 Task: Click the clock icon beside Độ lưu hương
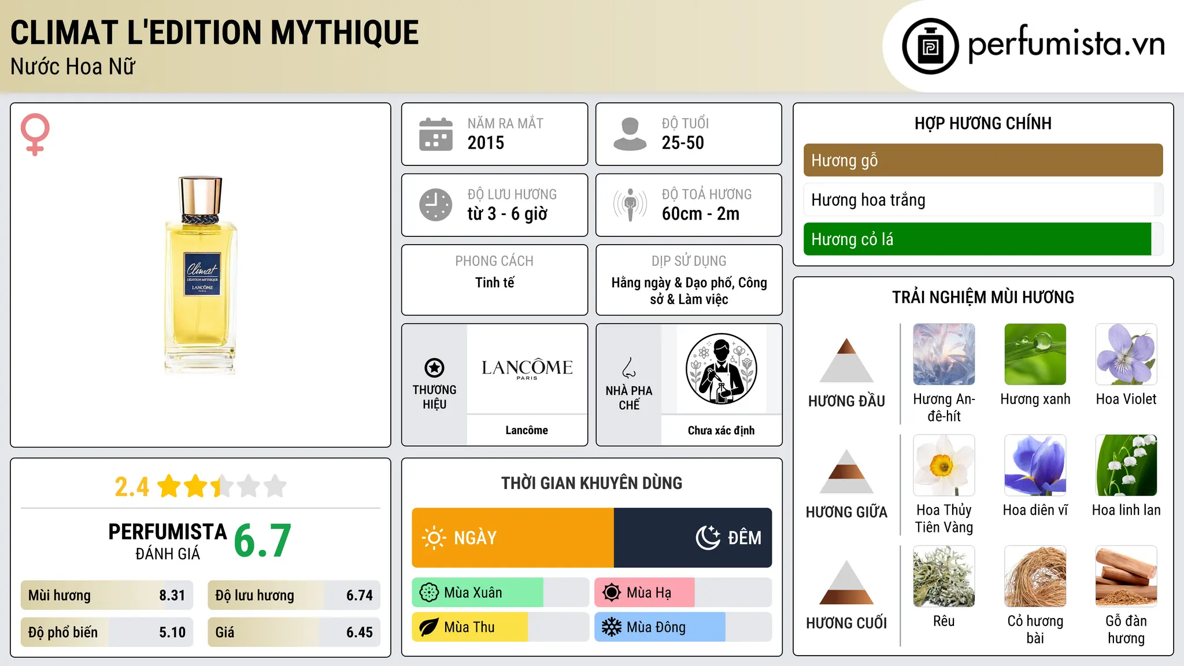pyautogui.click(x=436, y=205)
